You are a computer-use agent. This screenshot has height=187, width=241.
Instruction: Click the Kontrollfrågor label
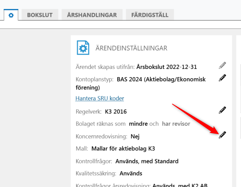(x=94, y=162)
